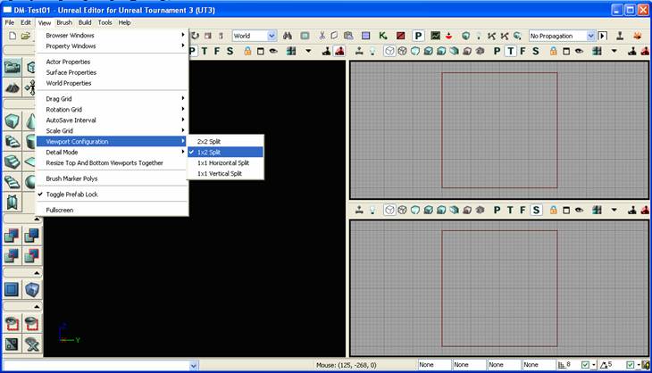The height and width of the screenshot is (373, 652).
Task: Choose 2x2 Split viewport configuration
Action: 225,142
